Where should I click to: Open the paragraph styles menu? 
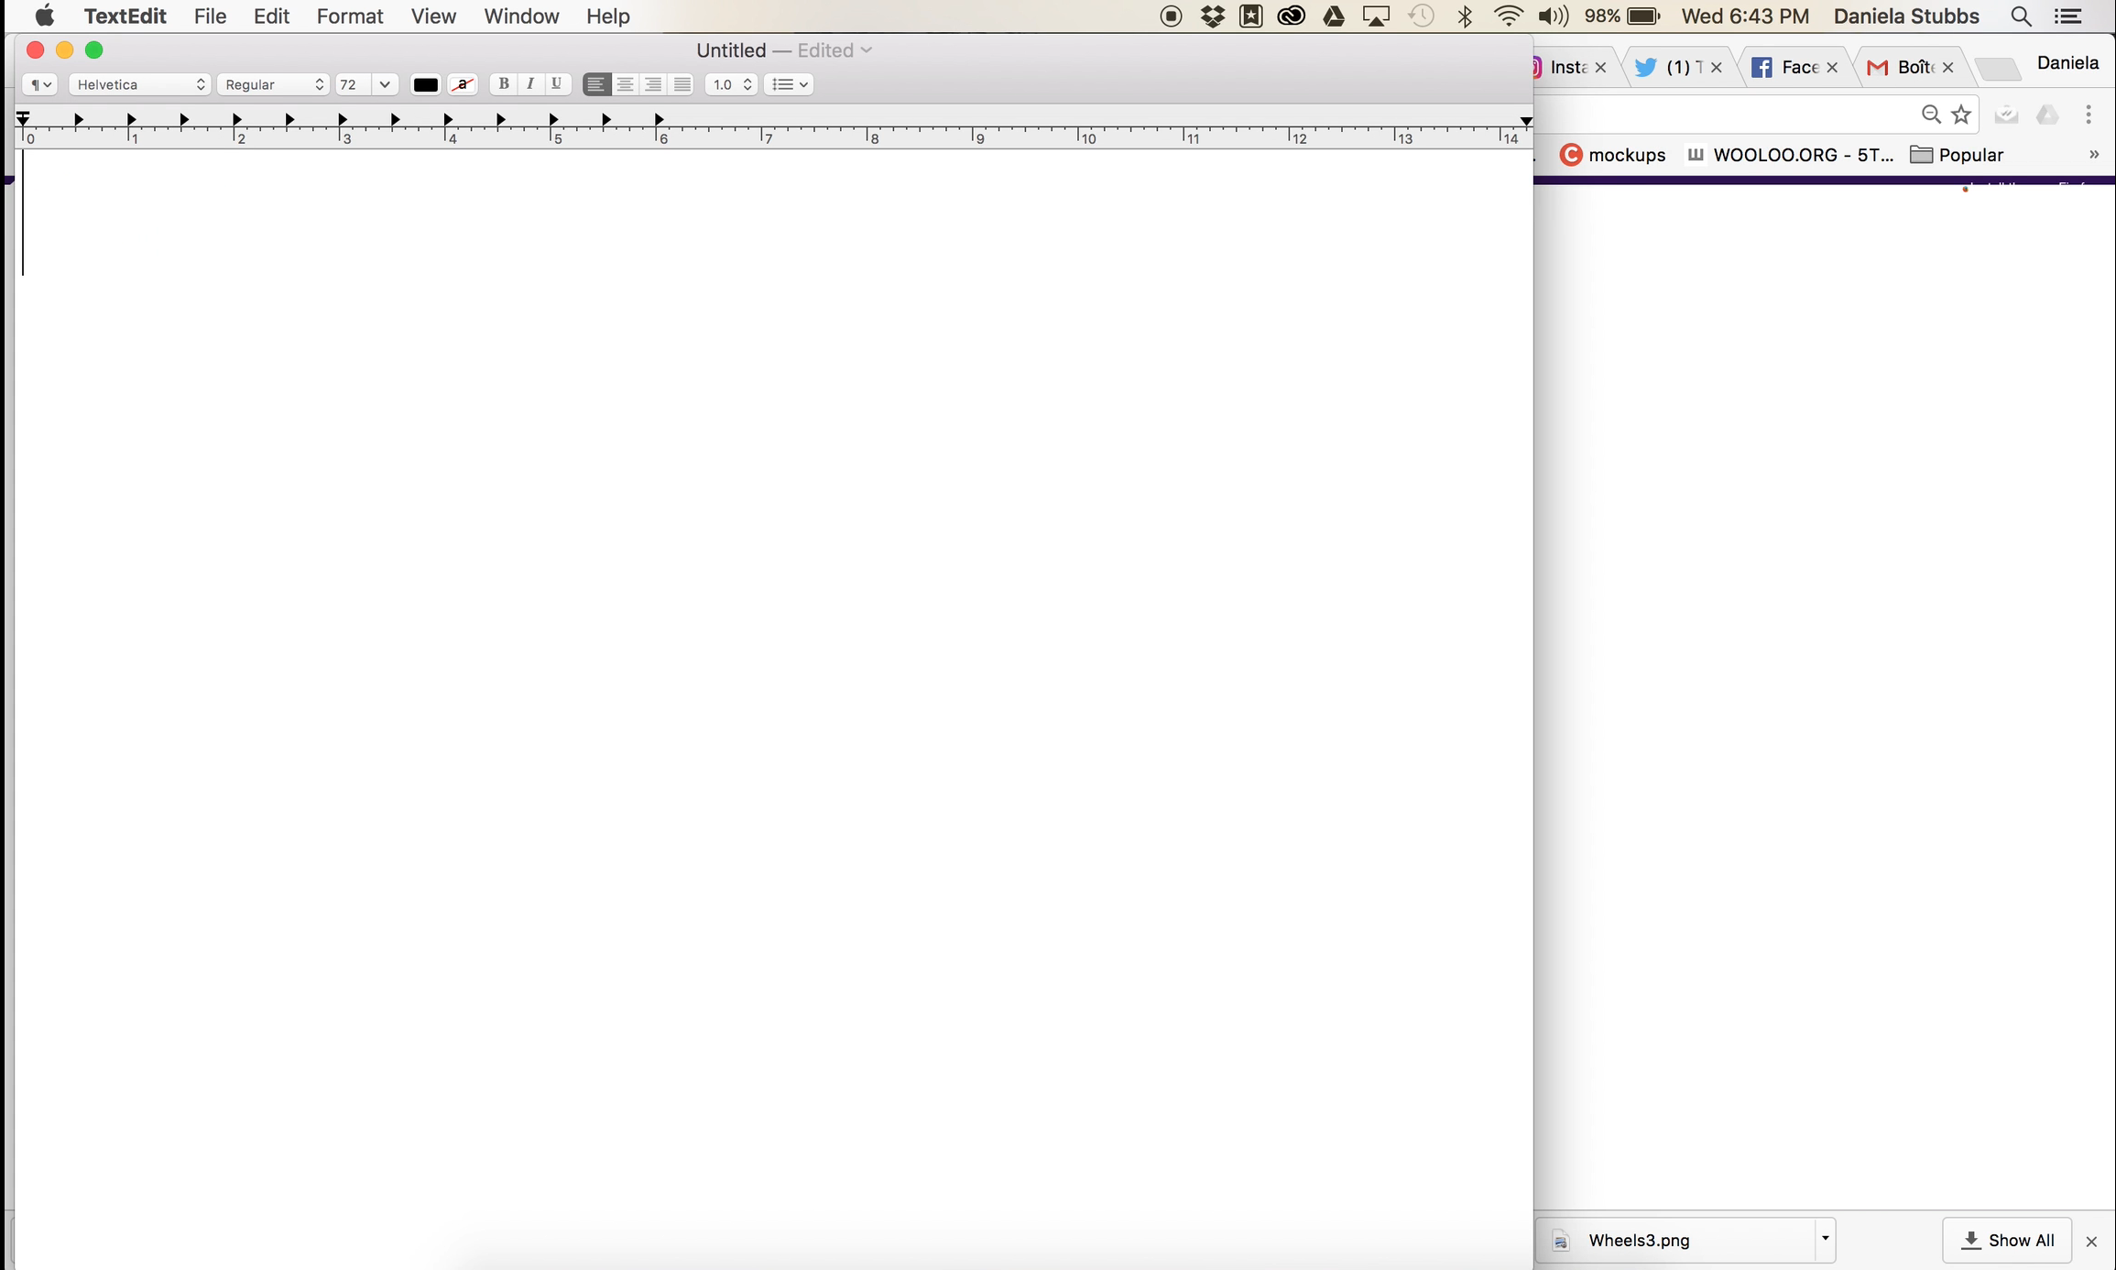point(39,84)
